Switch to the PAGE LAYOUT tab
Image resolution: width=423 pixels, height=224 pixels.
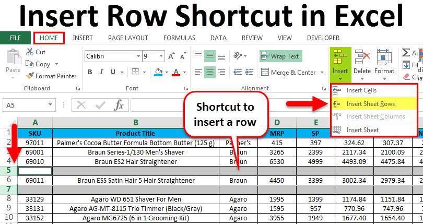tap(128, 38)
